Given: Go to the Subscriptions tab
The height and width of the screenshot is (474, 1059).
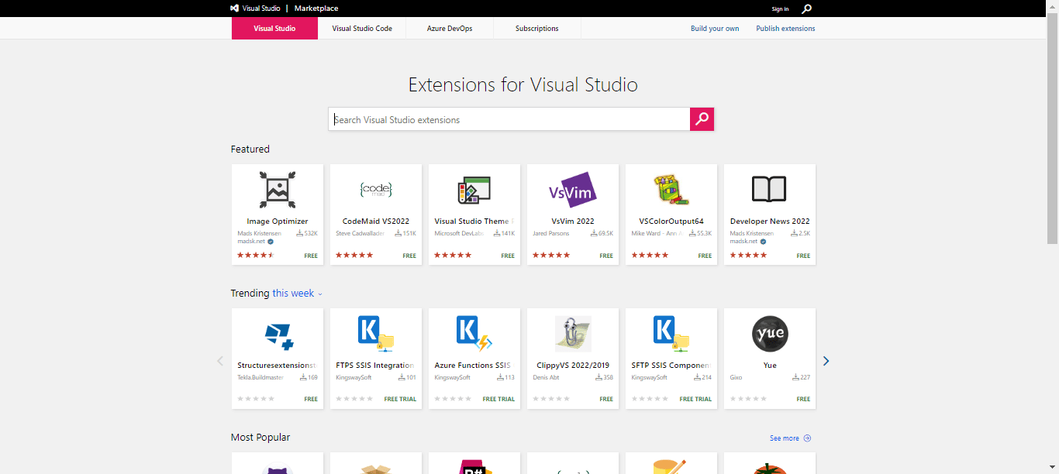Looking at the screenshot, I should pyautogui.click(x=536, y=29).
